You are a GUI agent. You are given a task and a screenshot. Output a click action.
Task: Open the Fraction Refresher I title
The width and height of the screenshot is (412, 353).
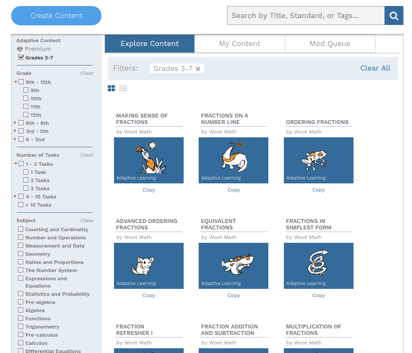click(134, 330)
